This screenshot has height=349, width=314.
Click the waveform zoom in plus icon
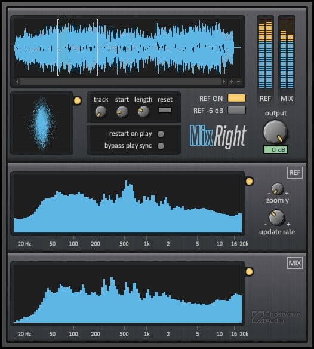point(231,82)
